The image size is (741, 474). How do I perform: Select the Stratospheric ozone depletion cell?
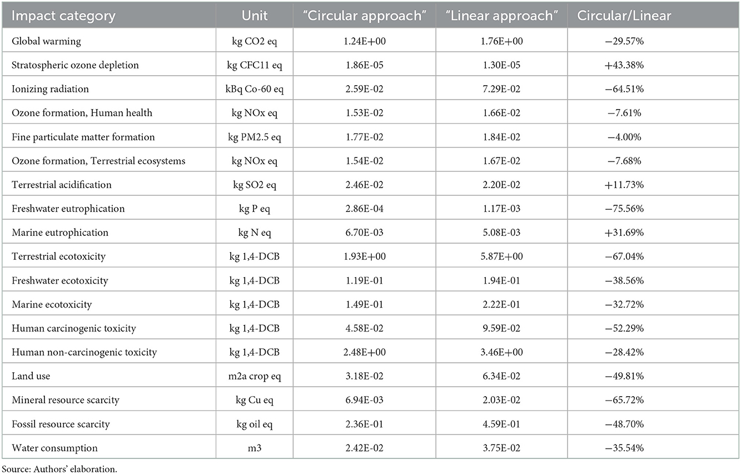click(x=75, y=65)
